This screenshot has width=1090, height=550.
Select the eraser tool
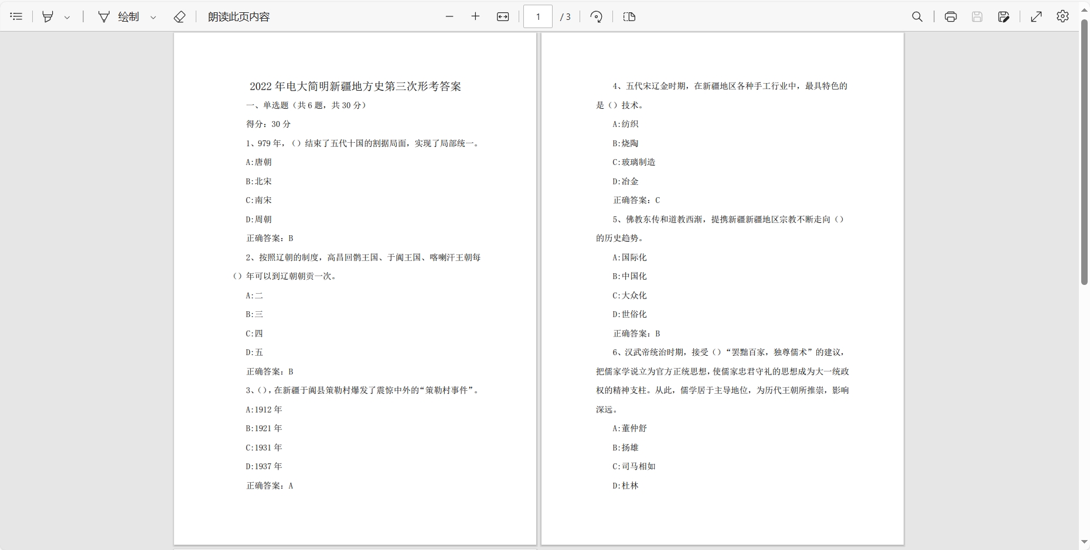pos(180,16)
